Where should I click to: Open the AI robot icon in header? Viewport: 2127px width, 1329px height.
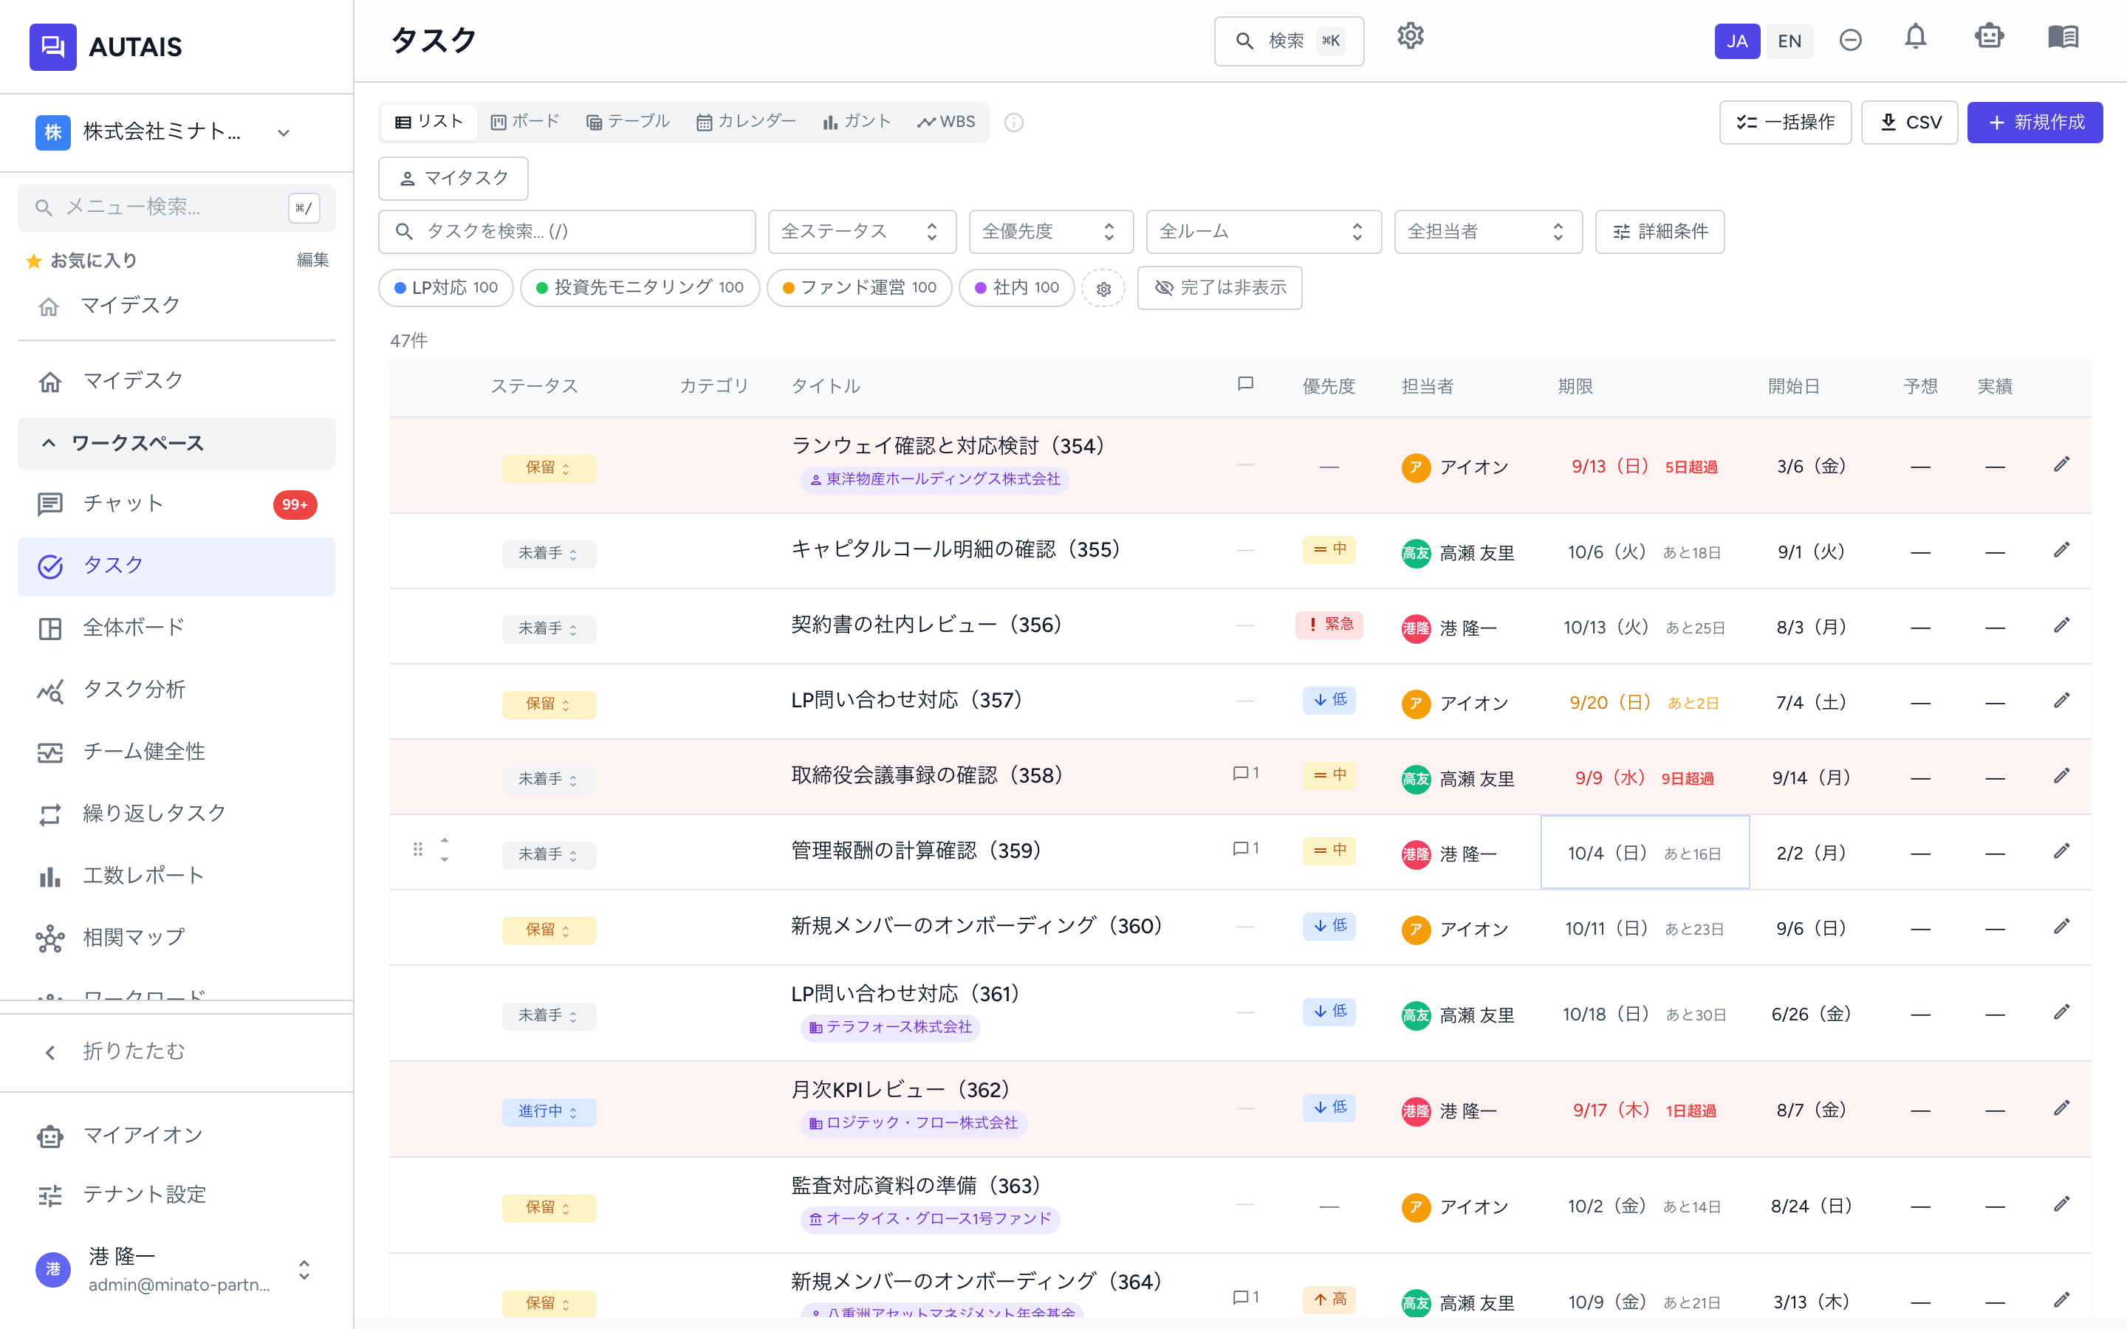coord(1988,38)
